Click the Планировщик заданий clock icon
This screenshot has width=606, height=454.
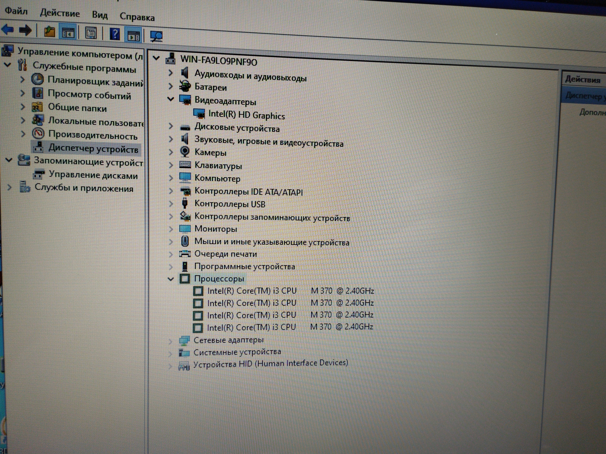(38, 79)
